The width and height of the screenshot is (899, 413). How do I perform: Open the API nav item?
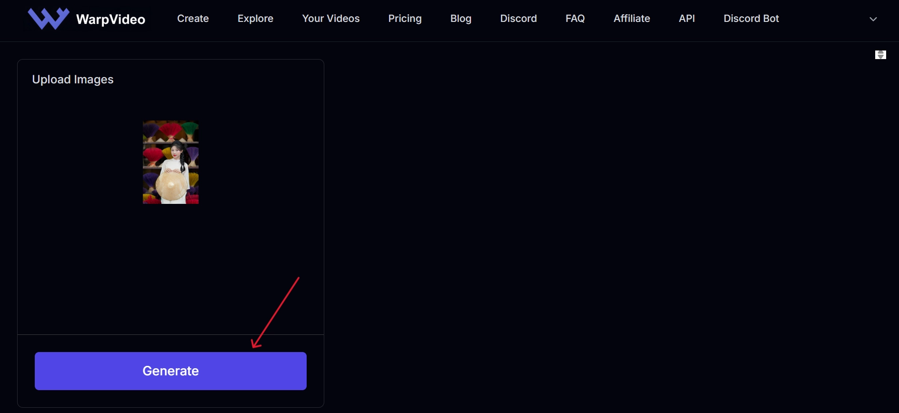687,19
